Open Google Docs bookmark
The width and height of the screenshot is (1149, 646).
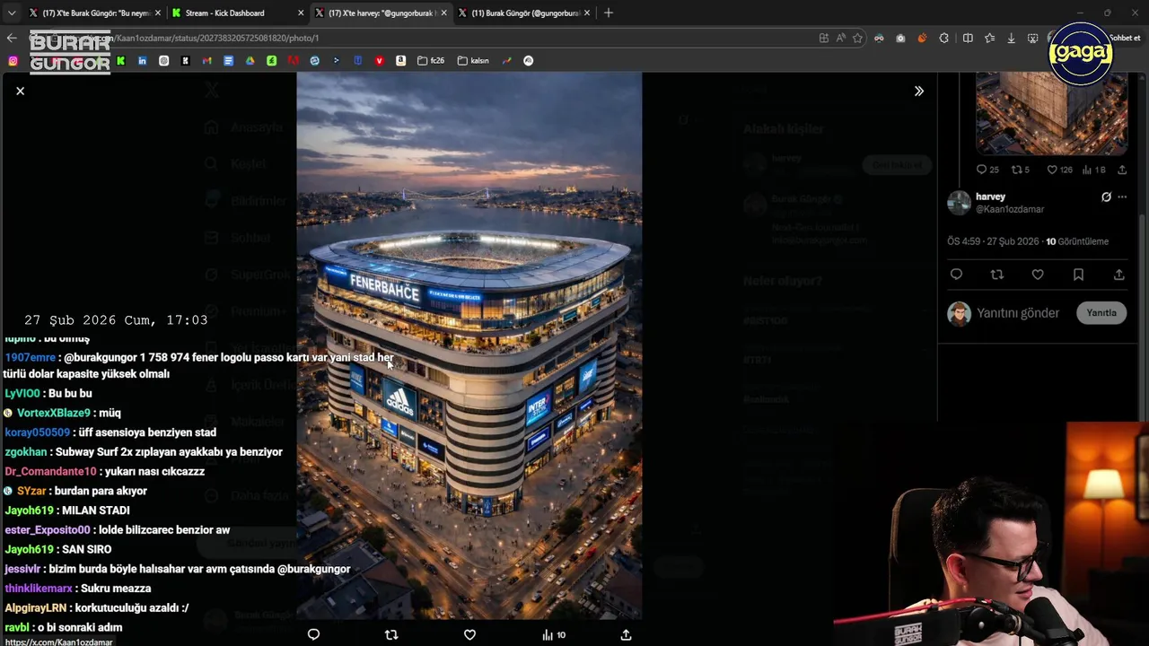tap(228, 60)
